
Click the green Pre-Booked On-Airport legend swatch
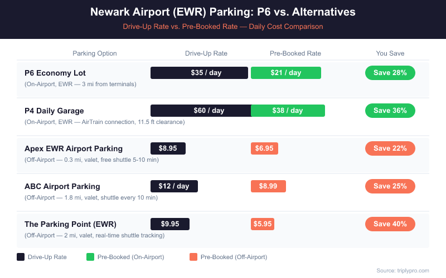(x=90, y=257)
